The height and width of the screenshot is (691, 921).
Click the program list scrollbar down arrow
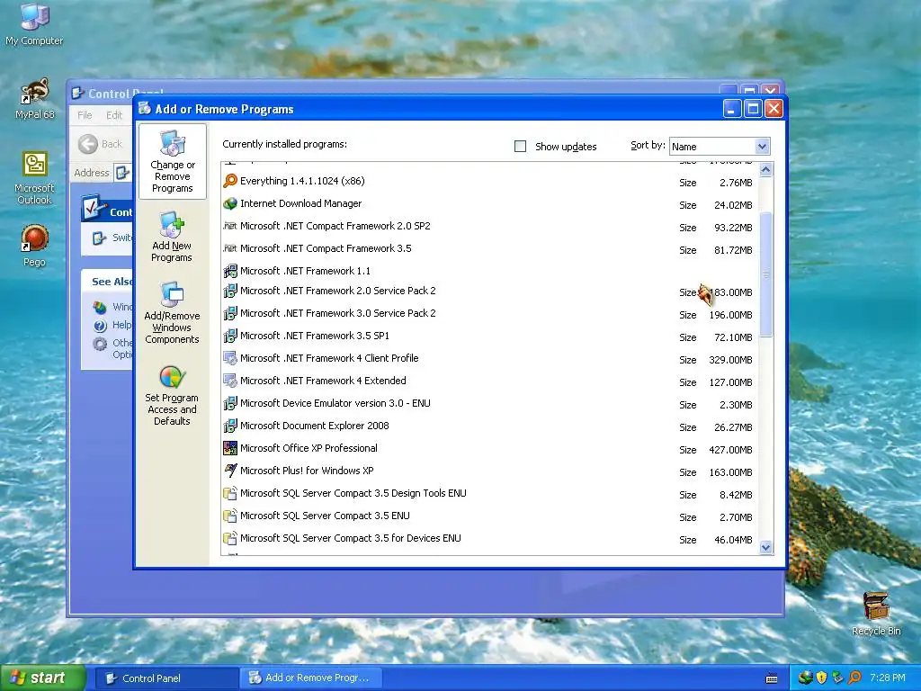(765, 548)
